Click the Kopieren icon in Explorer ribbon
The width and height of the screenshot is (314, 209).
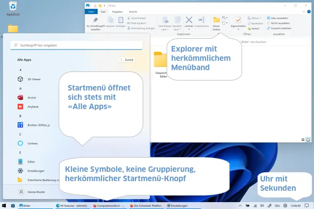click(x=110, y=20)
